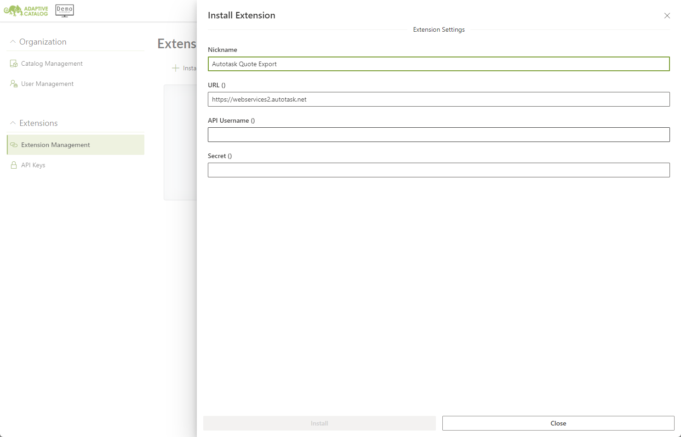The image size is (681, 437).
Task: Click the Extension Settings divider label
Action: pyautogui.click(x=439, y=29)
